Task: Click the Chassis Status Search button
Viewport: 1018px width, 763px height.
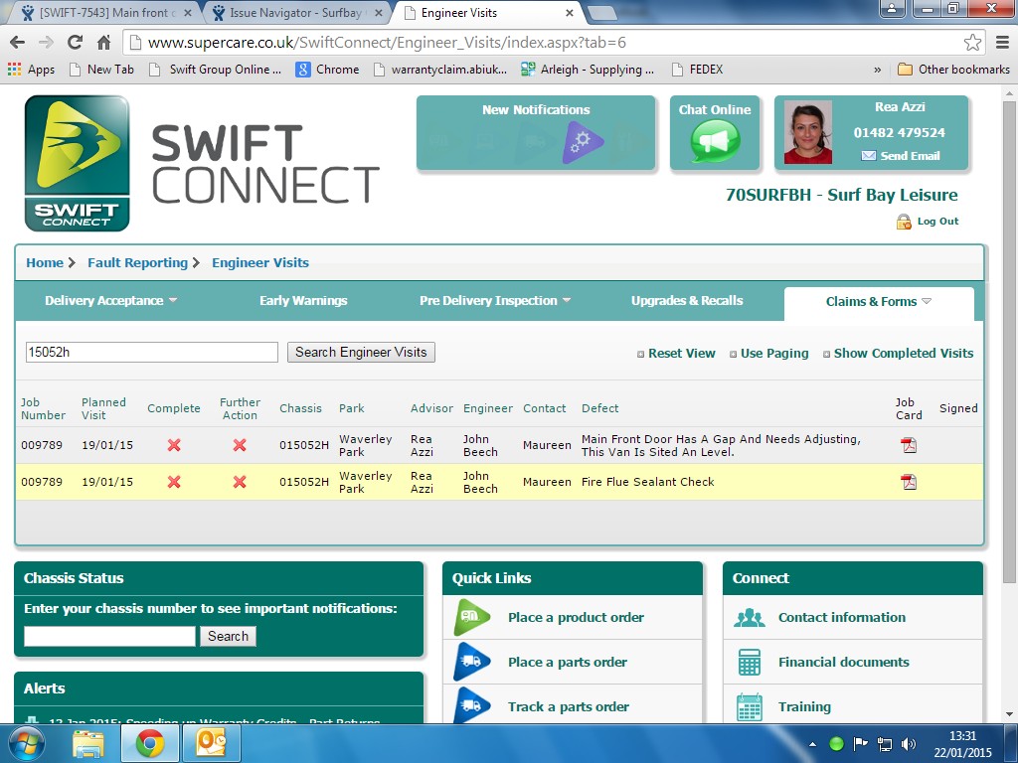Action: tap(228, 637)
